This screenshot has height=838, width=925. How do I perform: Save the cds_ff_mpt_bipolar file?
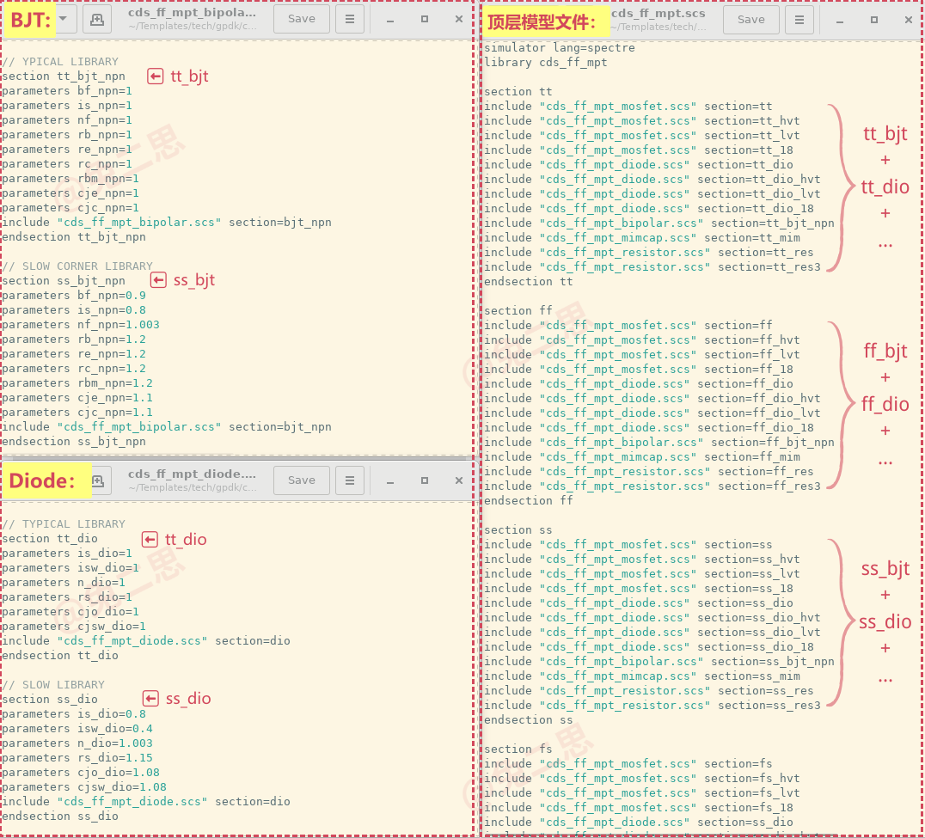click(302, 19)
